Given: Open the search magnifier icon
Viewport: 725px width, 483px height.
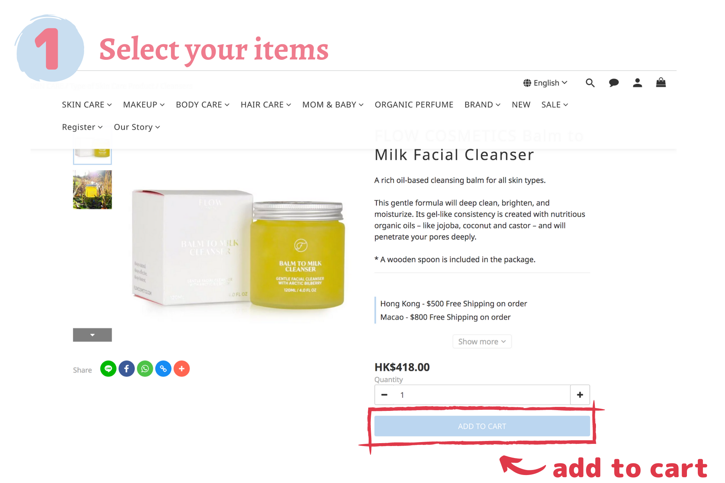Looking at the screenshot, I should point(590,83).
